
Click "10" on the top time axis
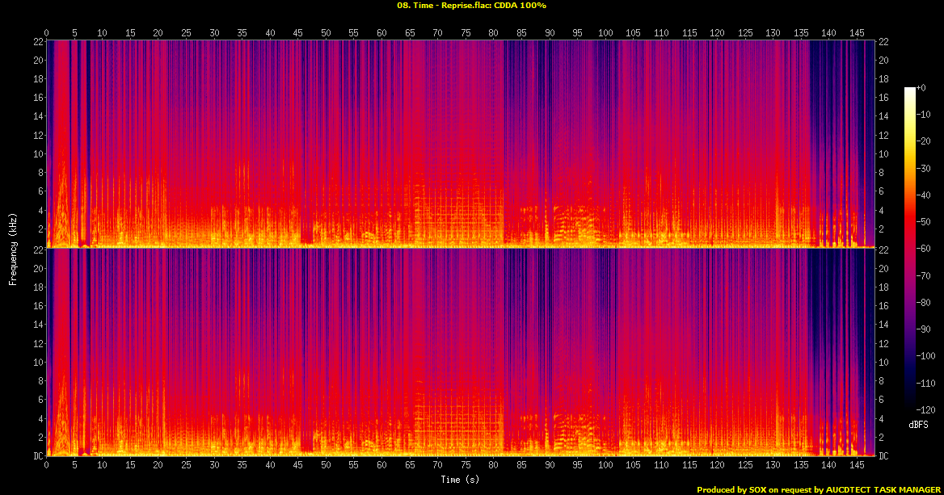(x=103, y=33)
